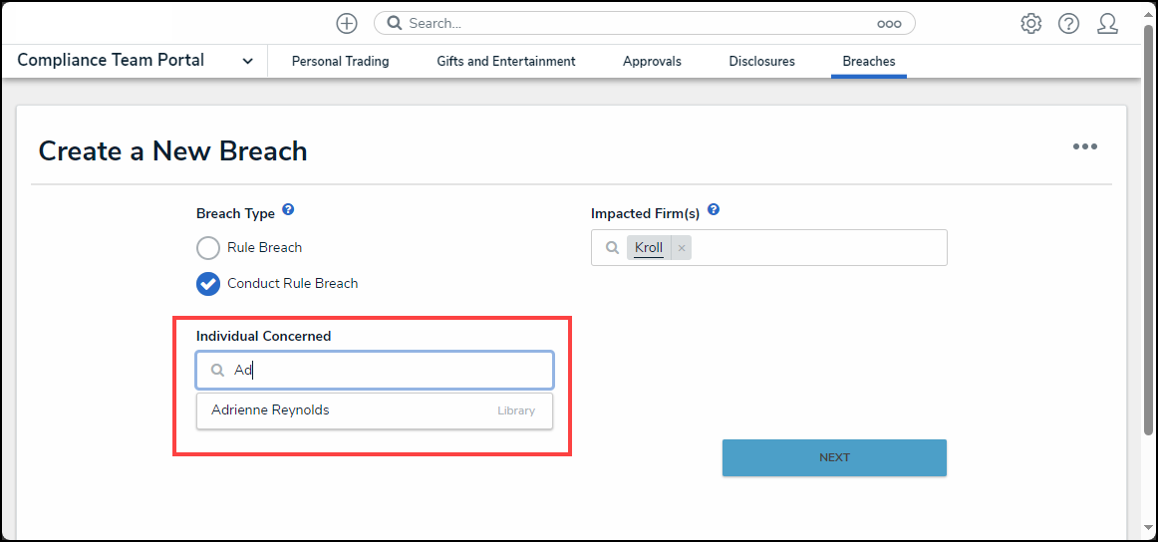Screen dimensions: 1158x542
Task: Open the settings gear icon
Action: point(1030,23)
